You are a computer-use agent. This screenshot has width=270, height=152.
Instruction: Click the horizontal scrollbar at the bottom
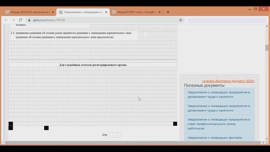coord(132,143)
